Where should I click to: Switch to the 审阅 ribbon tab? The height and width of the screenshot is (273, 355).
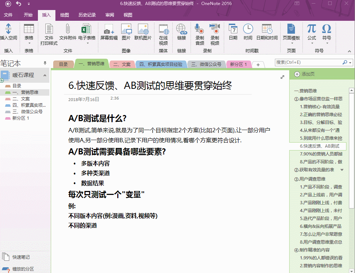[110, 15]
